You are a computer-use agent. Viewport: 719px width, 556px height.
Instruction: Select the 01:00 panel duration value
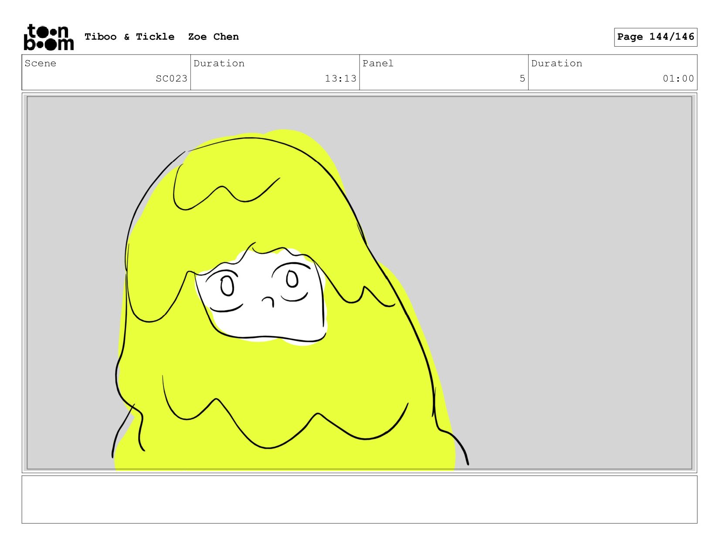pyautogui.click(x=678, y=78)
